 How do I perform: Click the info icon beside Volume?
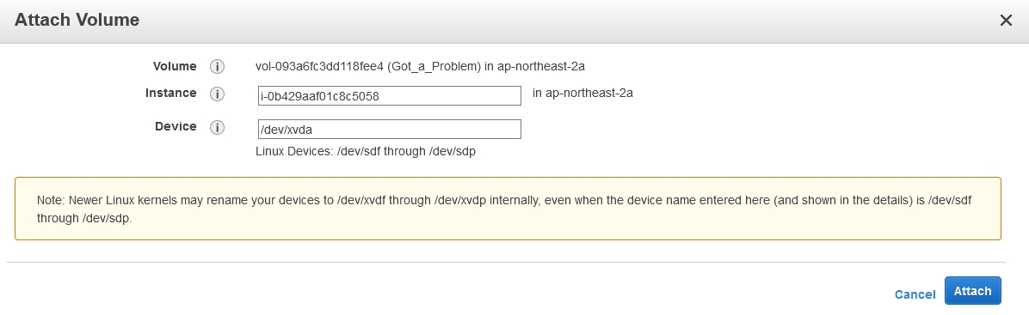click(217, 67)
